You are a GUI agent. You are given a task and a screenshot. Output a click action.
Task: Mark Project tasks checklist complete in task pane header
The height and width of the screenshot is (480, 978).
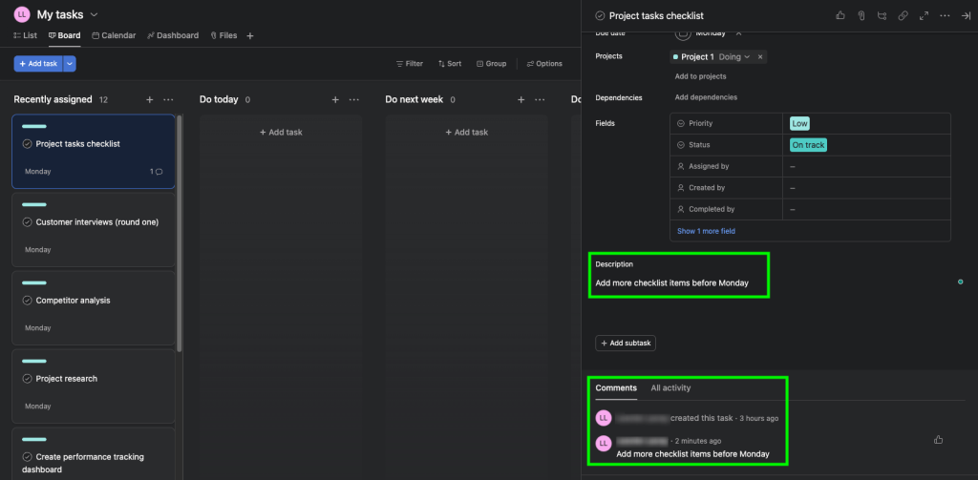(600, 15)
